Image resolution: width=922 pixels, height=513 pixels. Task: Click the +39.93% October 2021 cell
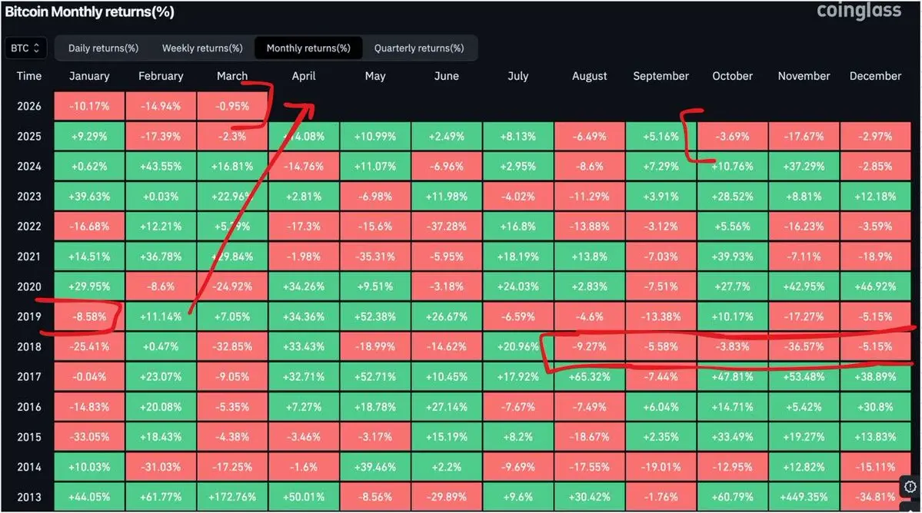tap(732, 256)
